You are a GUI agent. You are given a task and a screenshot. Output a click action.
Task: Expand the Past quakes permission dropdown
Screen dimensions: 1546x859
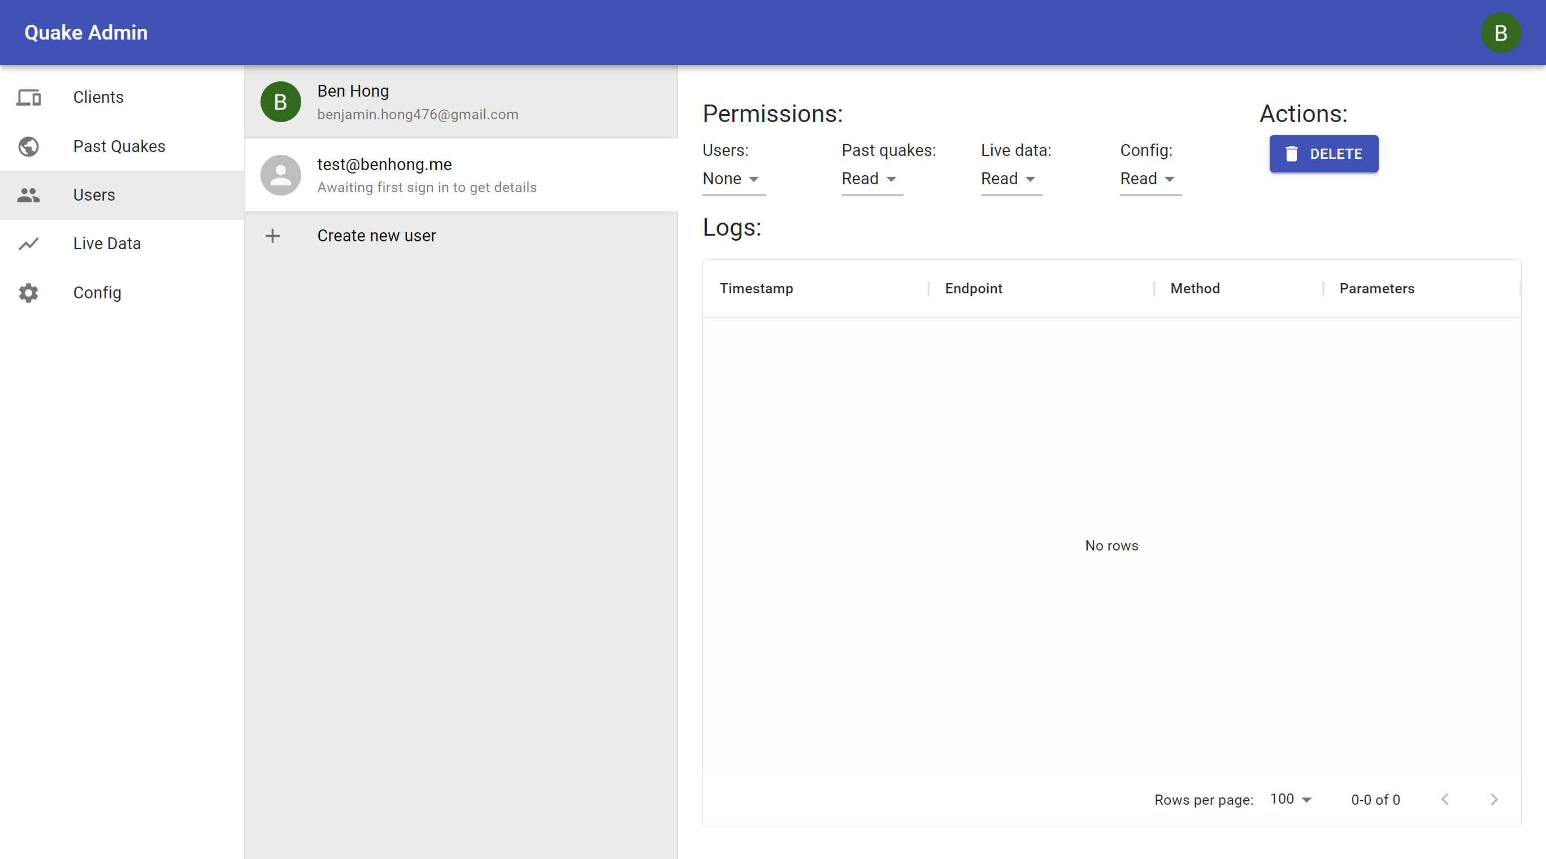[x=871, y=179]
